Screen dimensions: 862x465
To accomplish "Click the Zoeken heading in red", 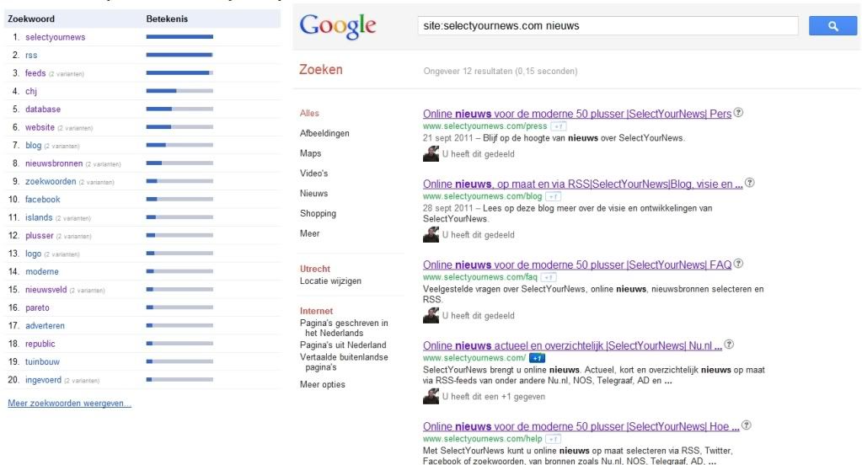I will click(320, 70).
